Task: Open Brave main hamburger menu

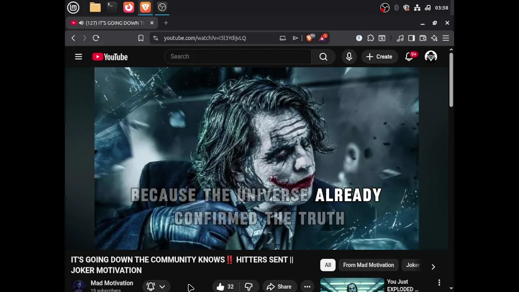Action: [446, 38]
